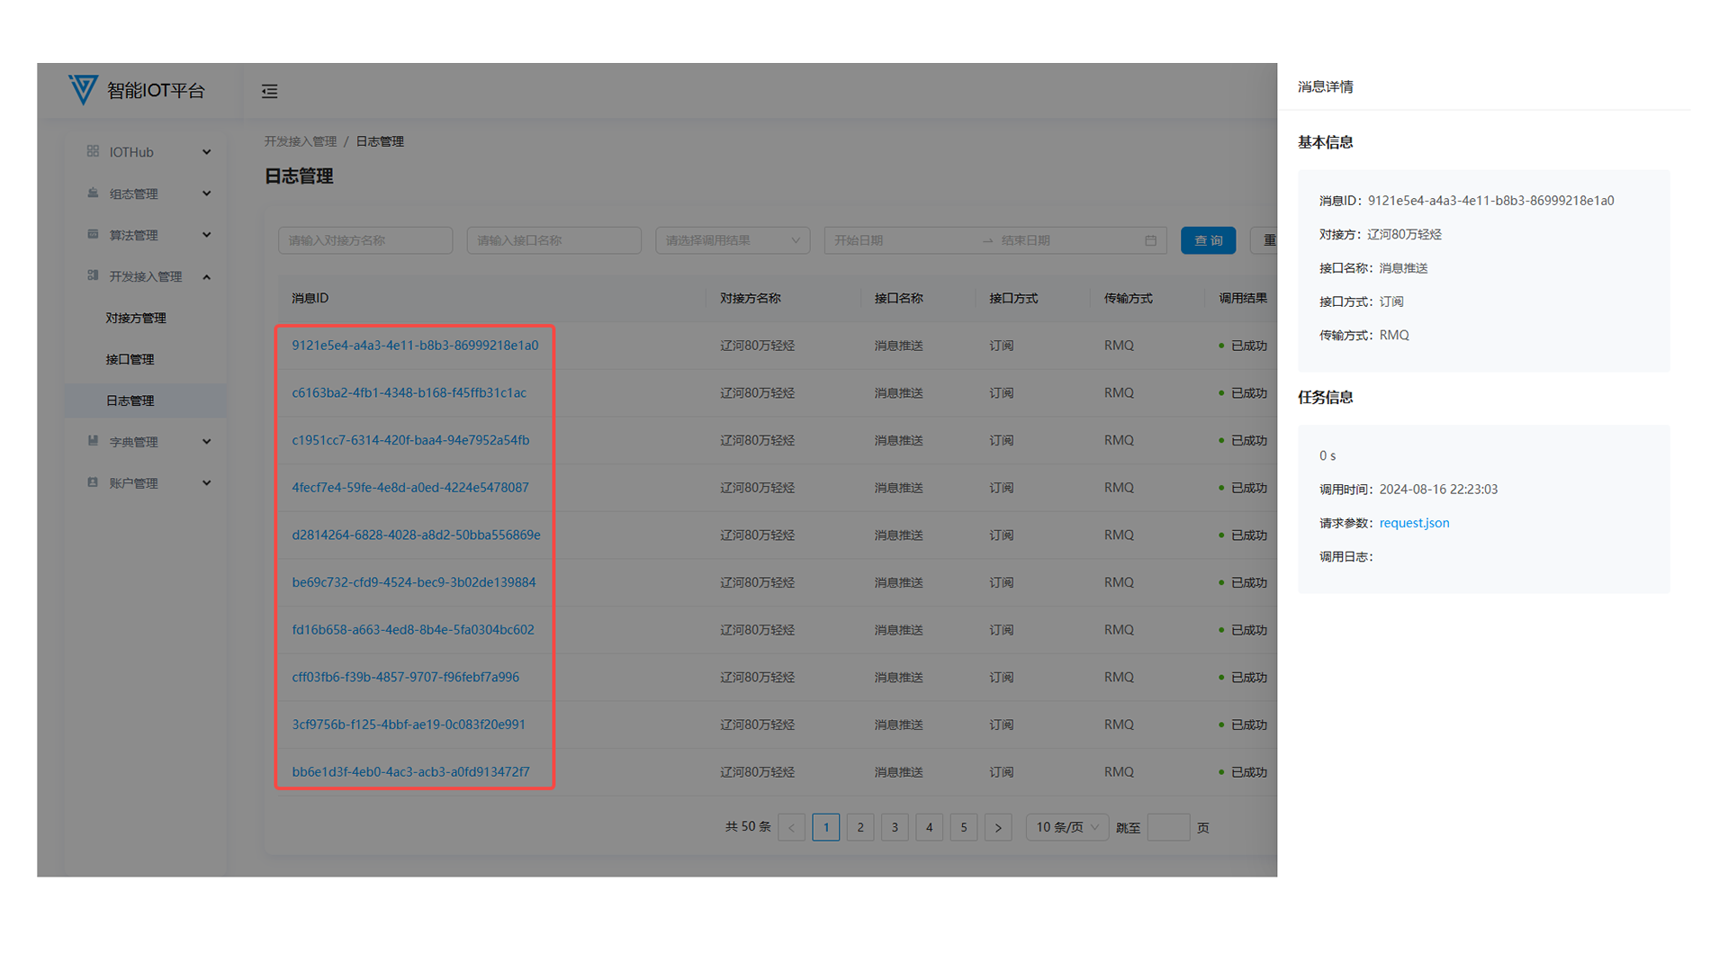Click the 算法管理 sidebar icon
1728x972 pixels.
click(93, 234)
